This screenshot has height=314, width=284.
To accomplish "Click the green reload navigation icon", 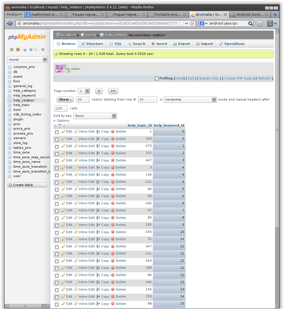I will (x=43, y=49).
